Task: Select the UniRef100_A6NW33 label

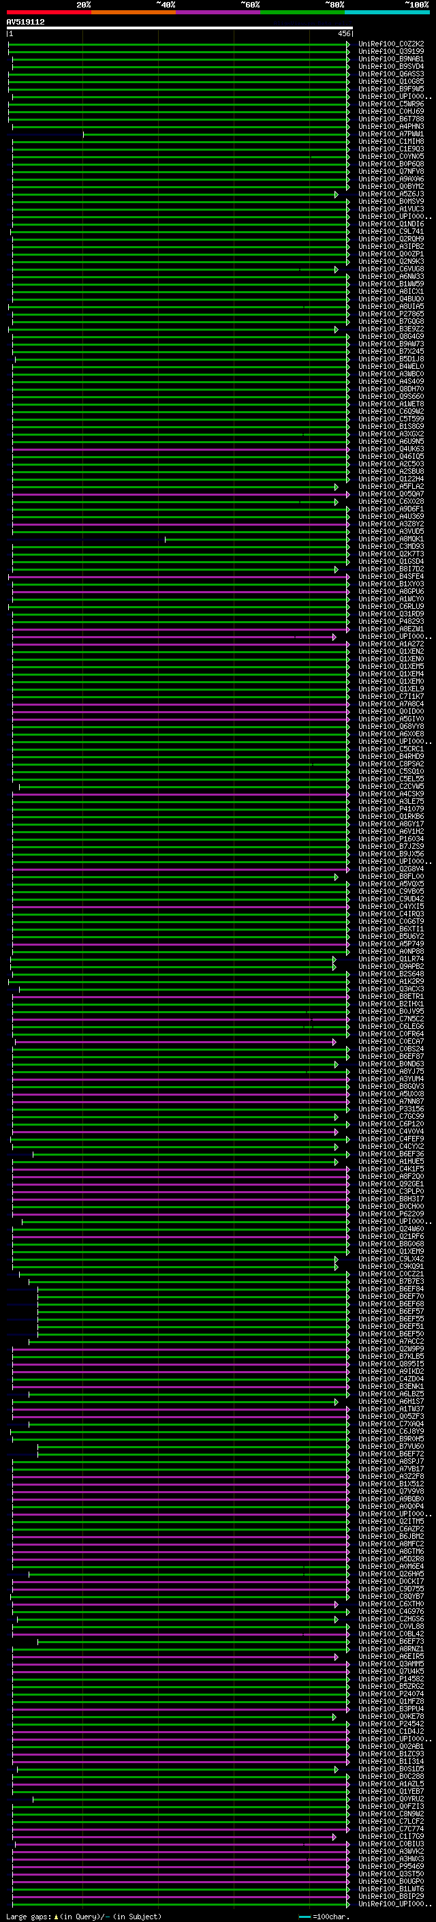Action: pyautogui.click(x=391, y=276)
